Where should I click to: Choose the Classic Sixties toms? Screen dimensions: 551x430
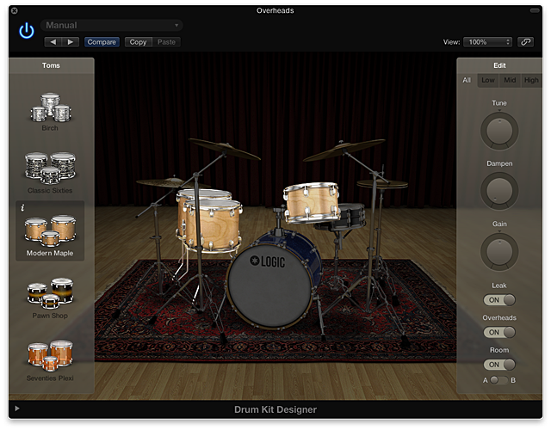(50, 173)
